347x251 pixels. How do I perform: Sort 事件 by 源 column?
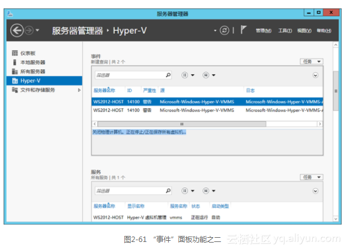coord(162,90)
